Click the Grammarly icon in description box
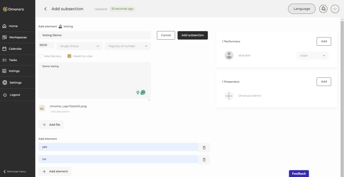Screen dimensions: 344x177 tap(143, 92)
